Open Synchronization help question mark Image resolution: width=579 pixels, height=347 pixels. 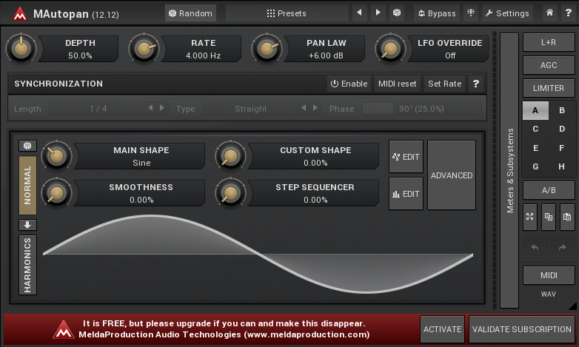476,84
